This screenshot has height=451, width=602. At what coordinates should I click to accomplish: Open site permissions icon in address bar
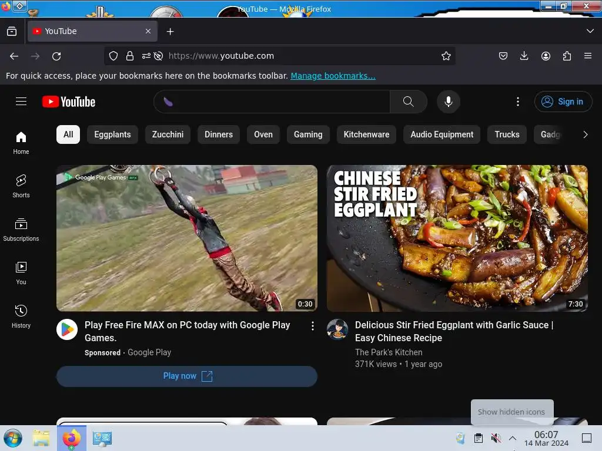146,56
